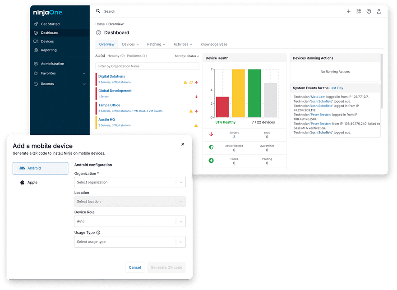The width and height of the screenshot is (397, 290).
Task: Open technician Matt Law's link
Action: (318, 97)
